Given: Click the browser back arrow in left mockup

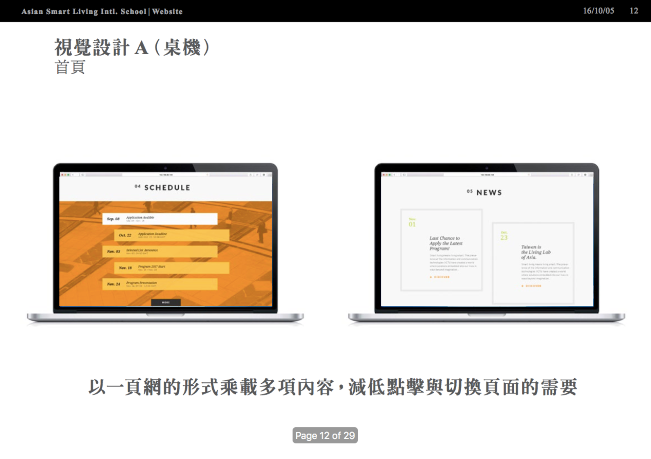Looking at the screenshot, I should [73, 175].
